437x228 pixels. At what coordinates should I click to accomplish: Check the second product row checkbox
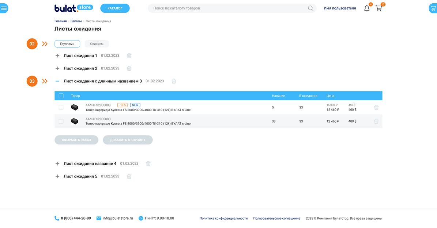[61, 121]
